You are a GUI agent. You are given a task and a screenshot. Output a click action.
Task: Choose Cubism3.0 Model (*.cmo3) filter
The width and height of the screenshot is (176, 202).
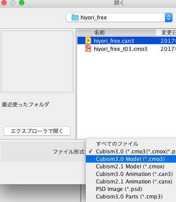(131, 159)
